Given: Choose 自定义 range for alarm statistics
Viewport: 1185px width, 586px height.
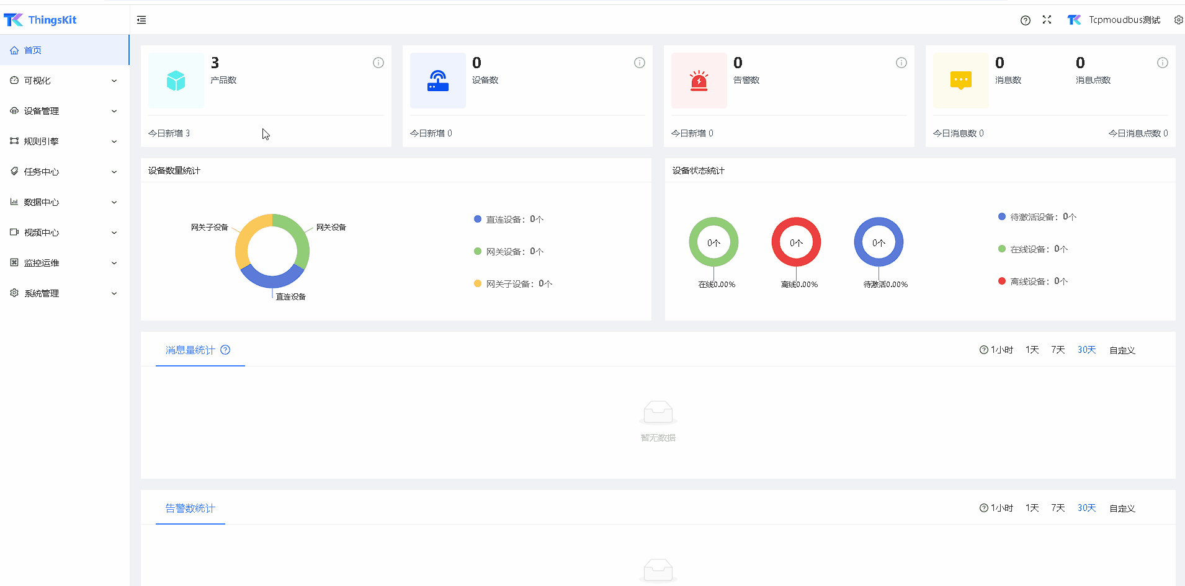Looking at the screenshot, I should [x=1122, y=508].
